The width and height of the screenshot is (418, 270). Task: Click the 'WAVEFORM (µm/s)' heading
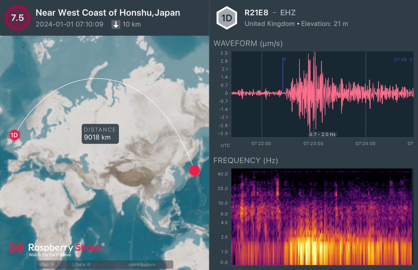click(248, 44)
